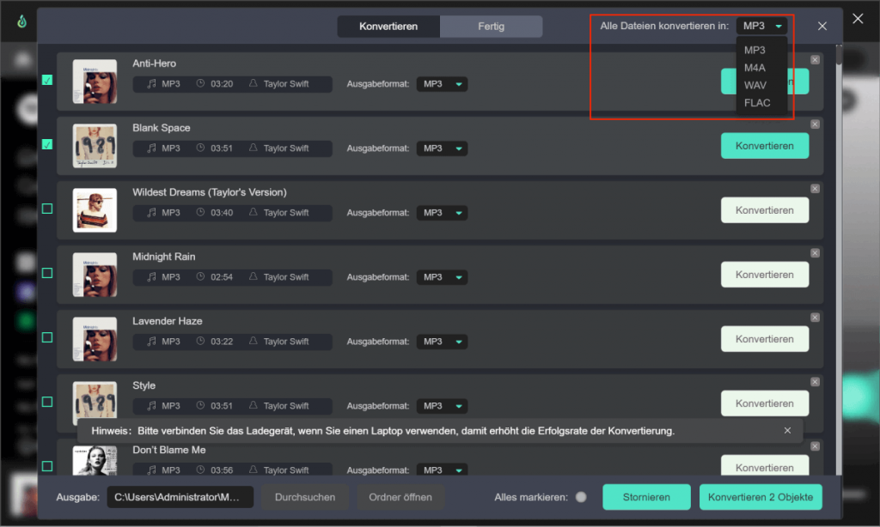The image size is (880, 527).
Task: Toggle Alles markieren to select all
Action: click(581, 497)
